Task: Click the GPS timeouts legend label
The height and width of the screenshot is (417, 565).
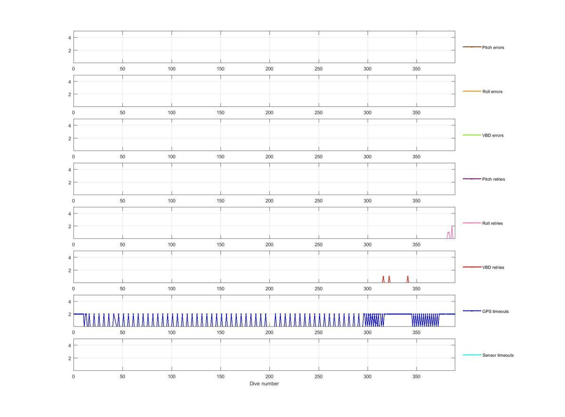Action: pos(495,311)
